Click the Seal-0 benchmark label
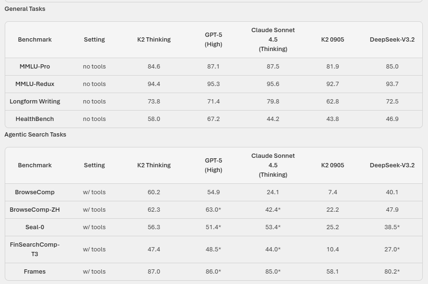The width and height of the screenshot is (428, 284). click(x=35, y=227)
